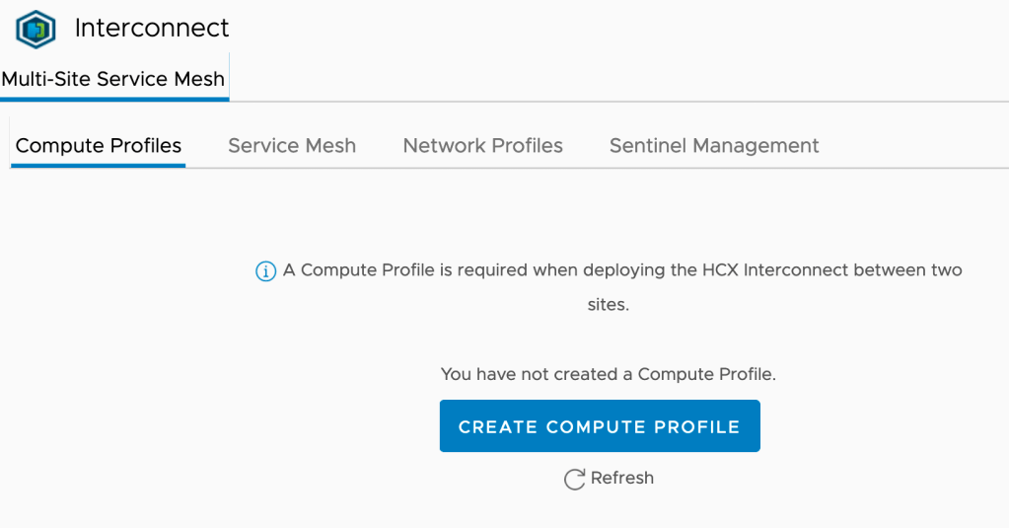Image resolution: width=1009 pixels, height=528 pixels.
Task: Click the Interconnect page title
Action: pyautogui.click(x=152, y=28)
